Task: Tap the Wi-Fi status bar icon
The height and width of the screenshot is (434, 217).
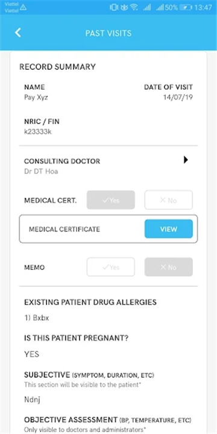Action: (x=134, y=7)
